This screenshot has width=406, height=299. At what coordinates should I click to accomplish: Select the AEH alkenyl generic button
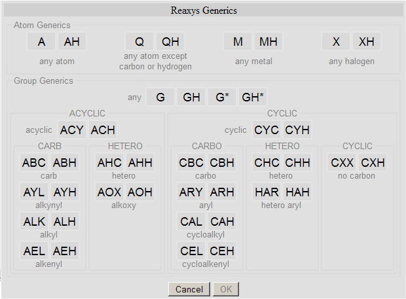click(x=64, y=251)
